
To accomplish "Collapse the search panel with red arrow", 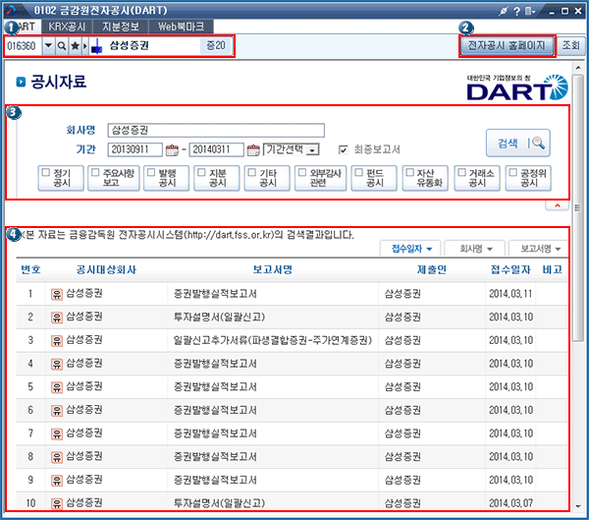I will [558, 205].
